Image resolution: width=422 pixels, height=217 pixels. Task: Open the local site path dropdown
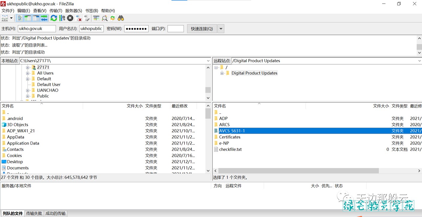(208, 61)
